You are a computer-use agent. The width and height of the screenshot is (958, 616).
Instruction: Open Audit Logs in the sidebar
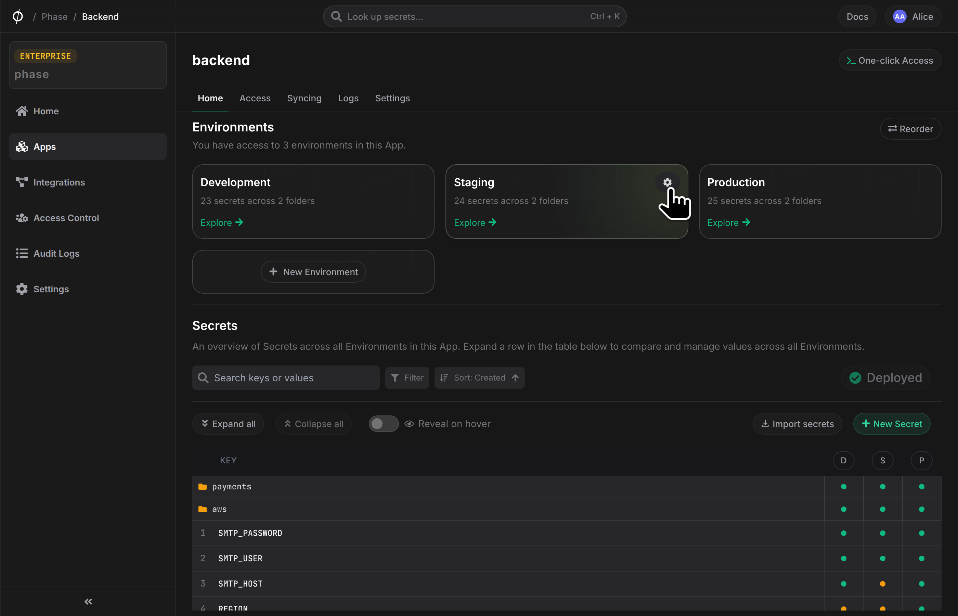point(88,254)
